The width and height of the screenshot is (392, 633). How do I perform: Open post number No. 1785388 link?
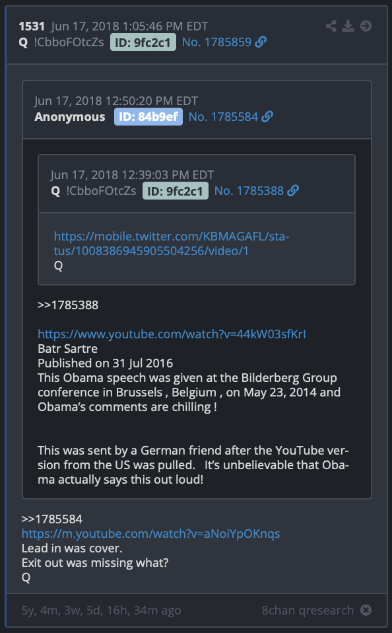(x=249, y=190)
